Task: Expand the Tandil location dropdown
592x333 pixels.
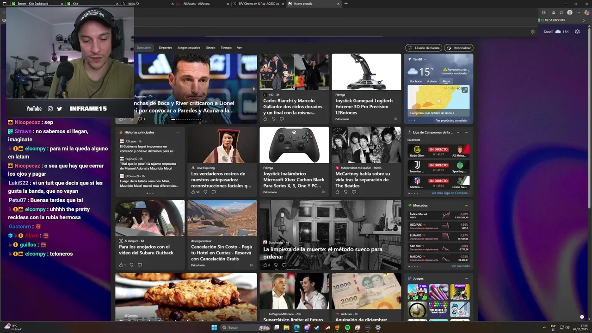Action: click(425, 59)
